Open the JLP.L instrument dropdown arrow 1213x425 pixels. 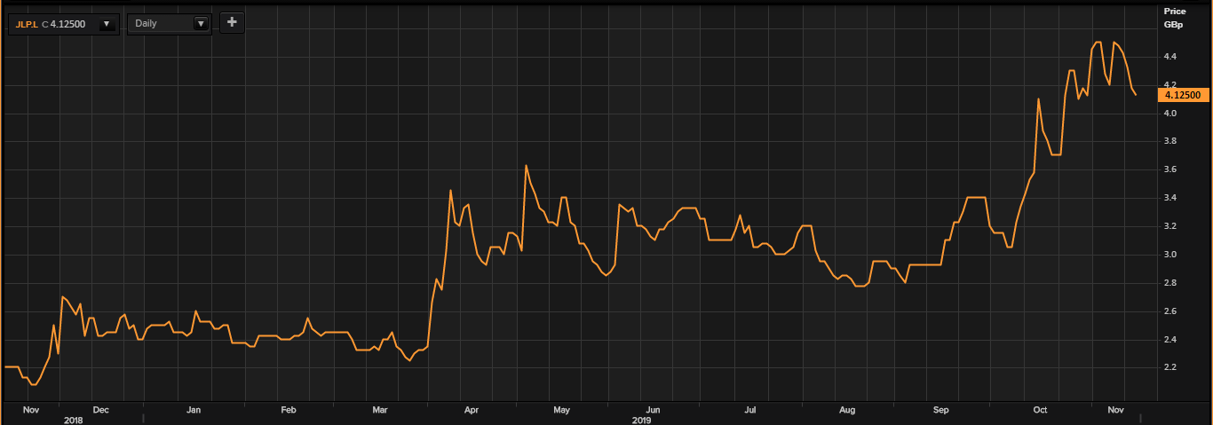[107, 24]
